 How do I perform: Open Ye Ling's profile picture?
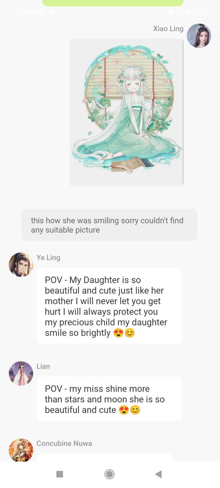[x=21, y=265]
